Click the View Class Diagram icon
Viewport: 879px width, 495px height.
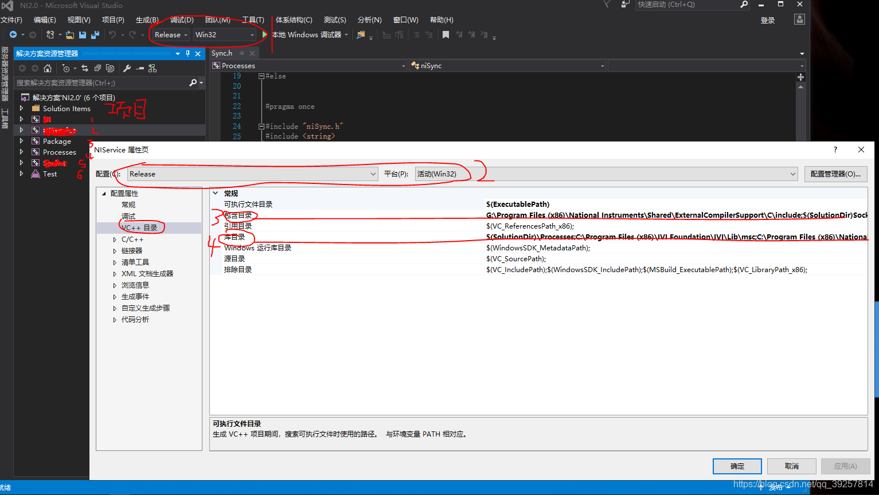pyautogui.click(x=153, y=68)
